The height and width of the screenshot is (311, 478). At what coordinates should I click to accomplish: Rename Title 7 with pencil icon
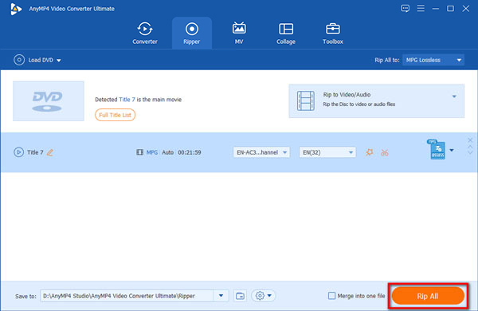(50, 152)
